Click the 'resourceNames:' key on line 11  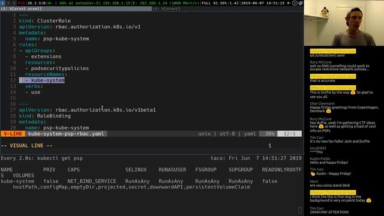click(46, 74)
